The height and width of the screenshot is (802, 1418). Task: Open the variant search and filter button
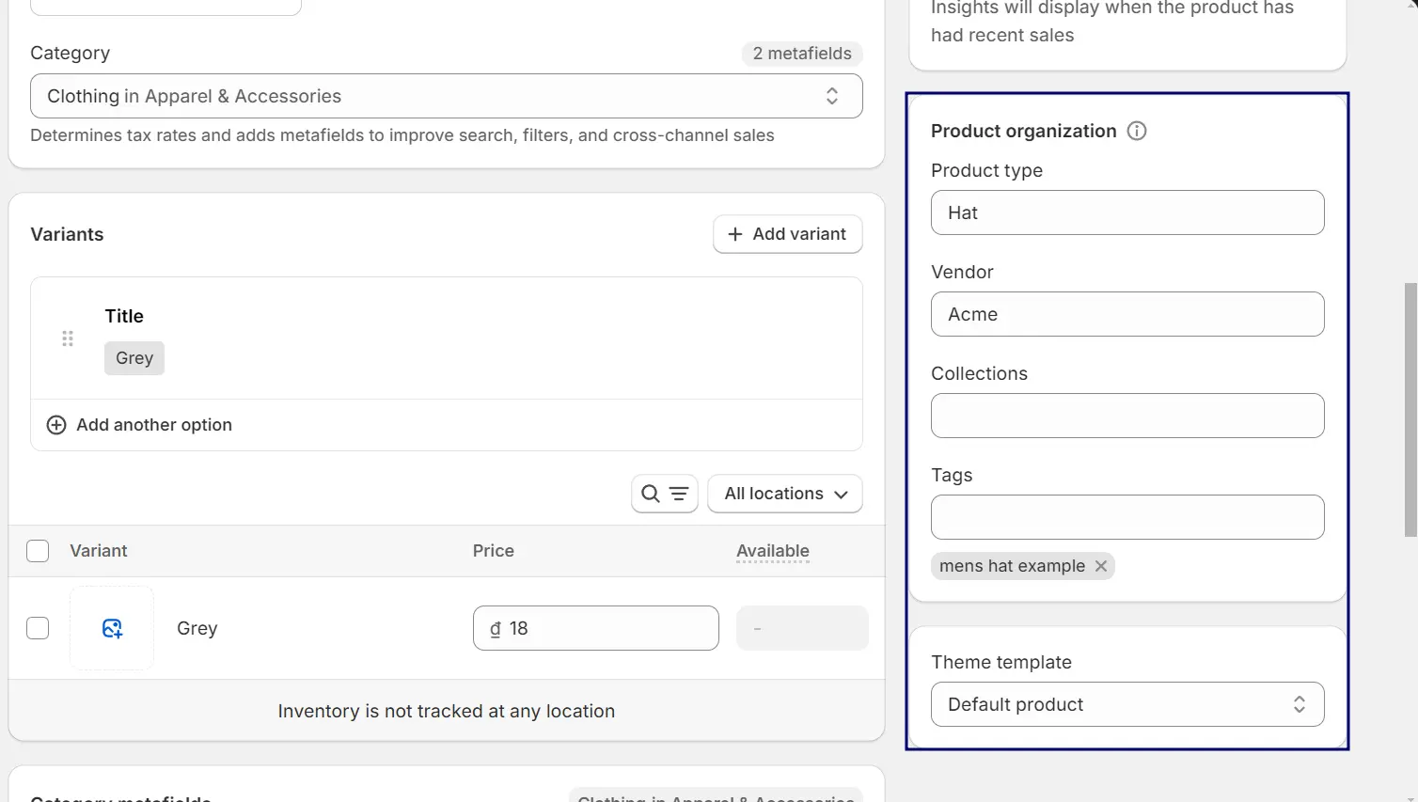point(665,494)
